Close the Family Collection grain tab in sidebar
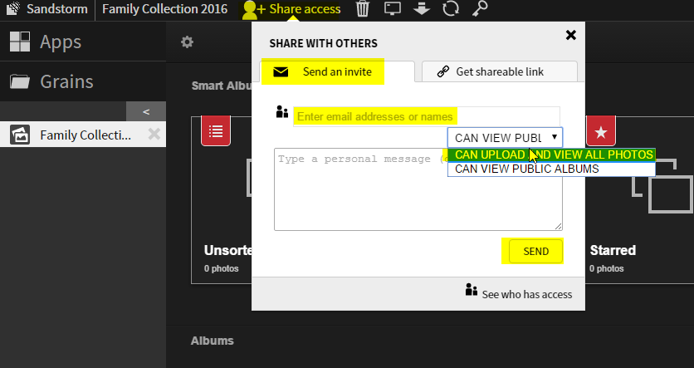Screen dimensions: 694x368 pos(153,135)
